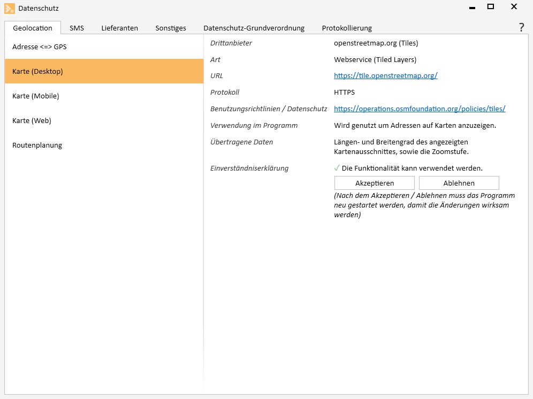Select the Karte (Desktop) entry
The width and height of the screenshot is (533, 399).
37,71
